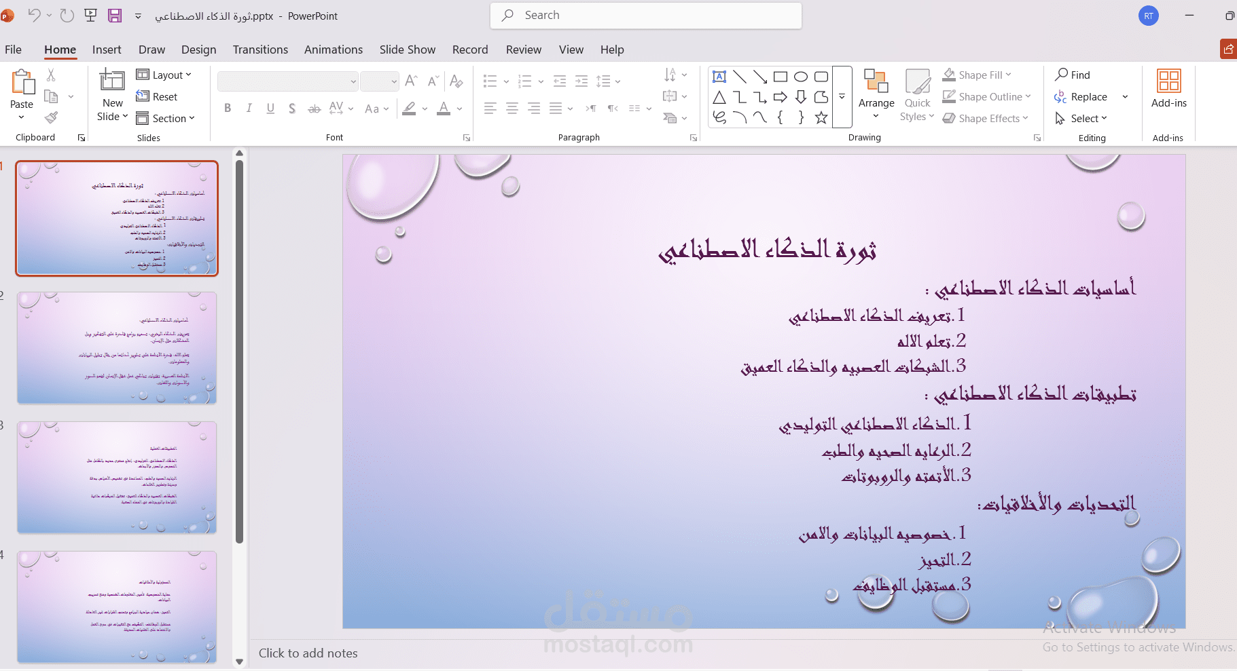Go to the Slide Show tab

pos(408,50)
